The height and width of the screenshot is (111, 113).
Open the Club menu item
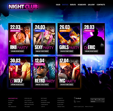58,5
